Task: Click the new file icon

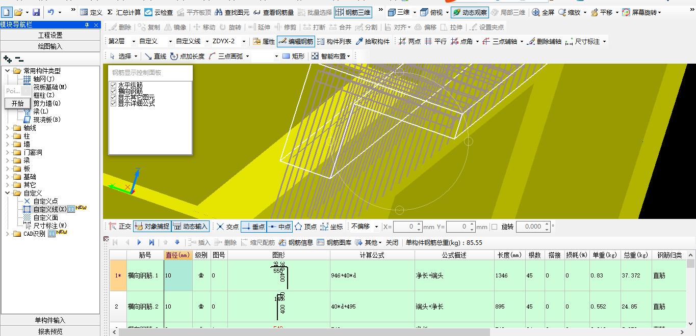Action: [7, 12]
